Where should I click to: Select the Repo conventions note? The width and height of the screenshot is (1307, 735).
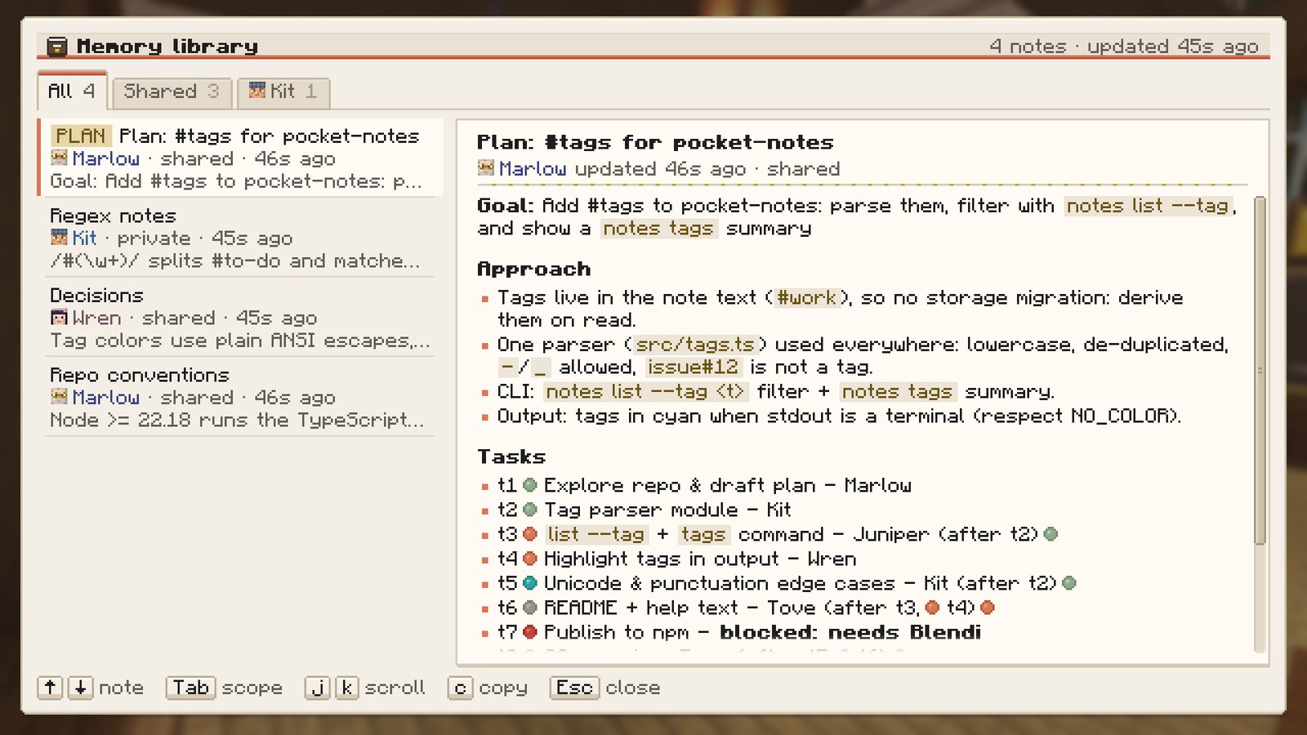(x=241, y=397)
